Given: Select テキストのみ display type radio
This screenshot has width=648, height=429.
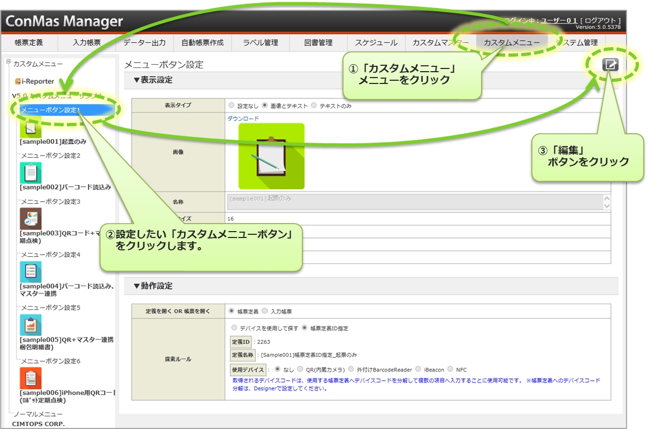Looking at the screenshot, I should tap(314, 106).
